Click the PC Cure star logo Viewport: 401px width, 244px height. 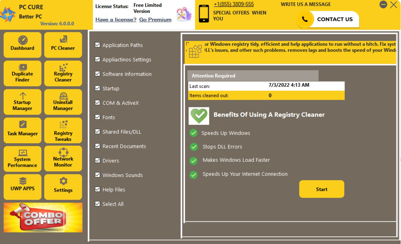click(8, 15)
